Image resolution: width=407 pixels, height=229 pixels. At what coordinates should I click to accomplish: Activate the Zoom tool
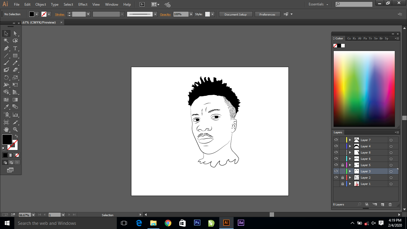[15, 129]
